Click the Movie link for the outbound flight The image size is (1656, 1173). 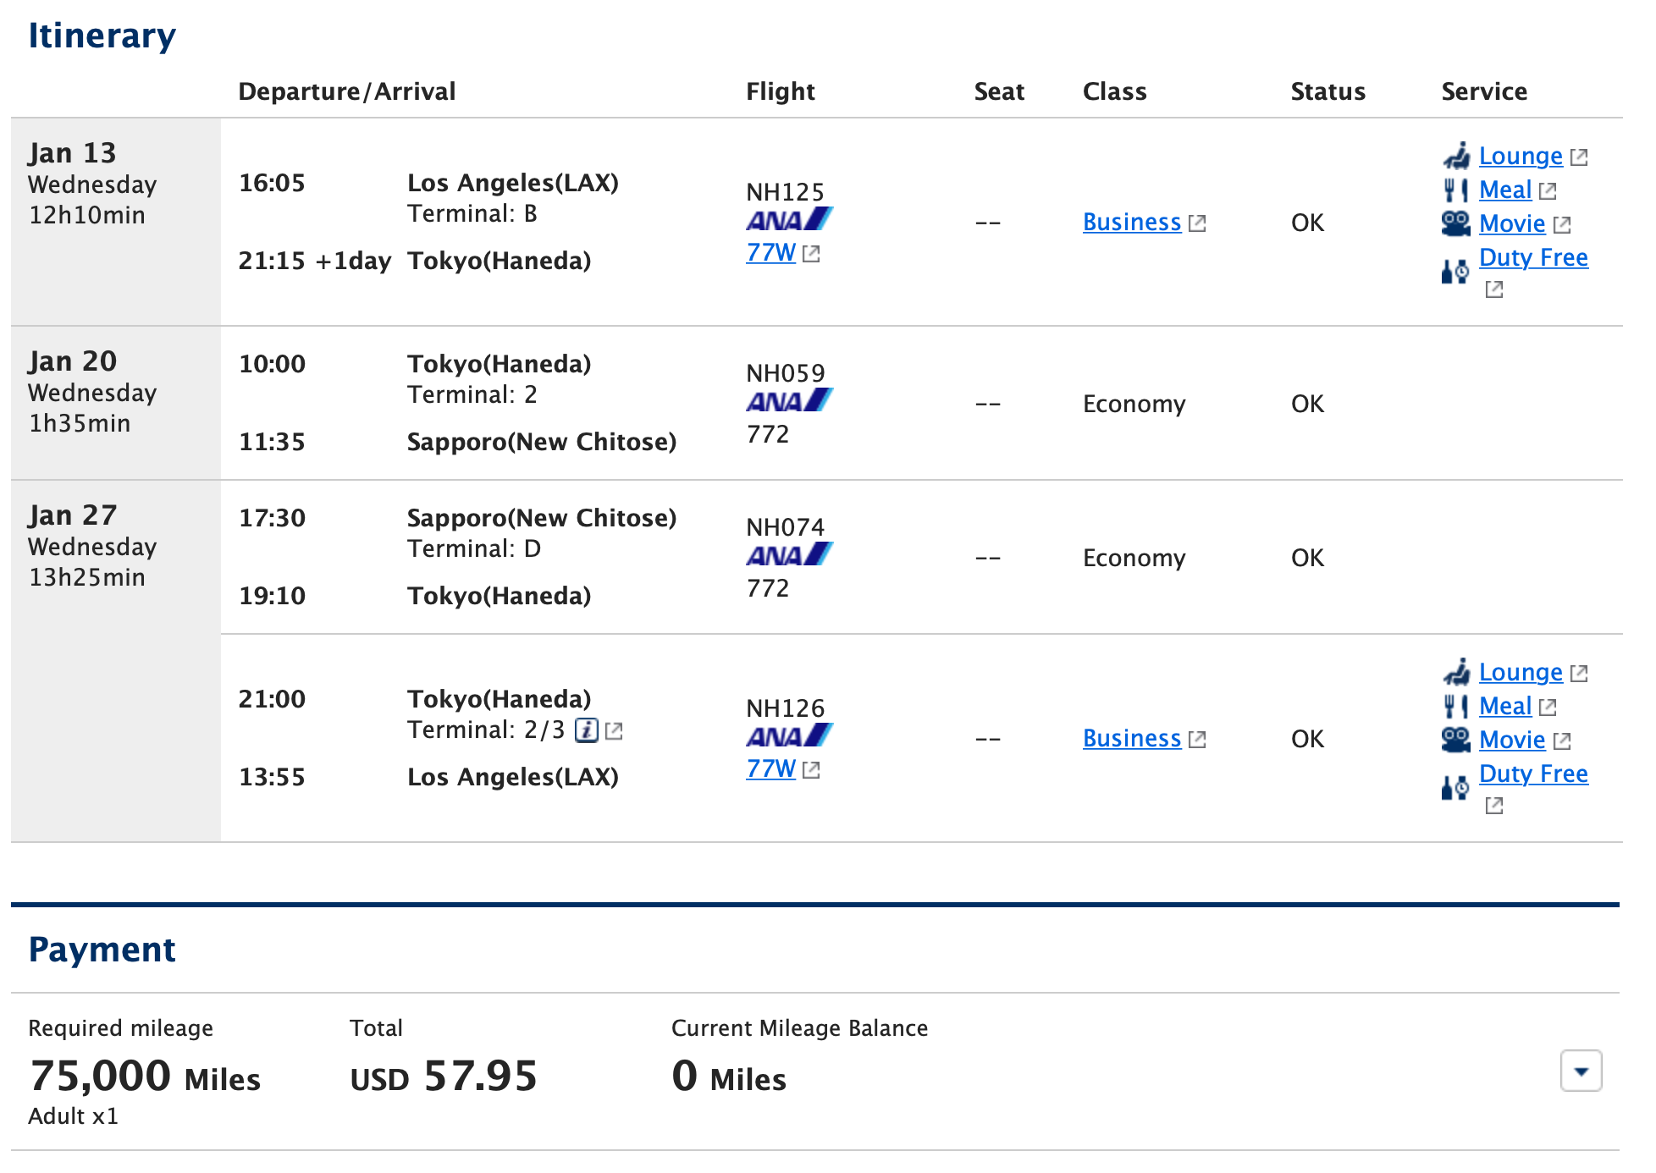1512,223
